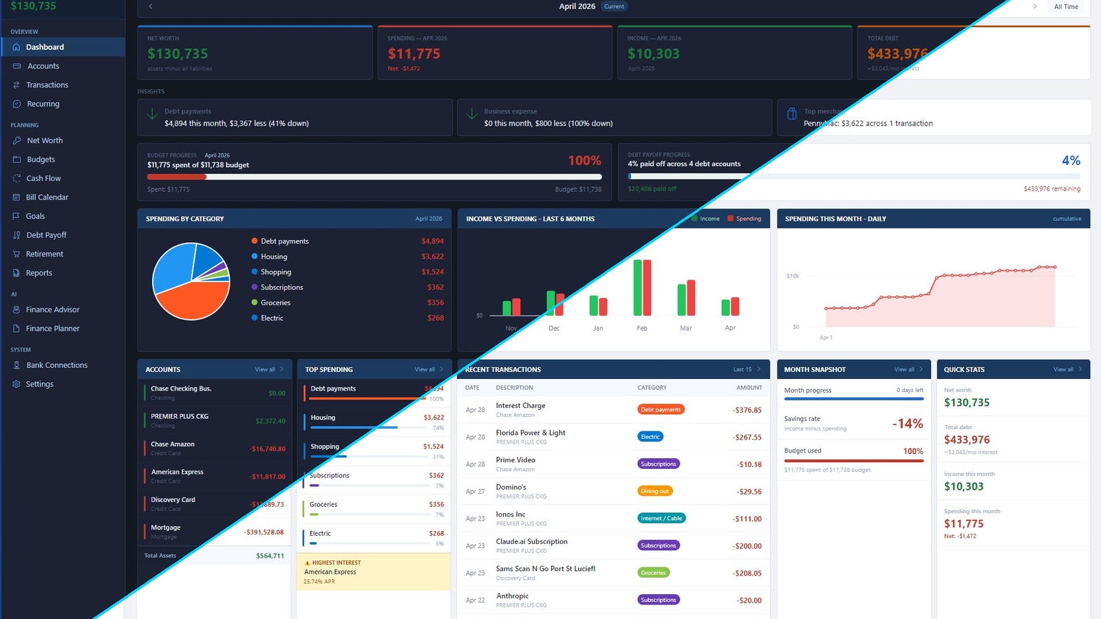The width and height of the screenshot is (1101, 619).
Task: Open Cash Flow page
Action: (43, 178)
